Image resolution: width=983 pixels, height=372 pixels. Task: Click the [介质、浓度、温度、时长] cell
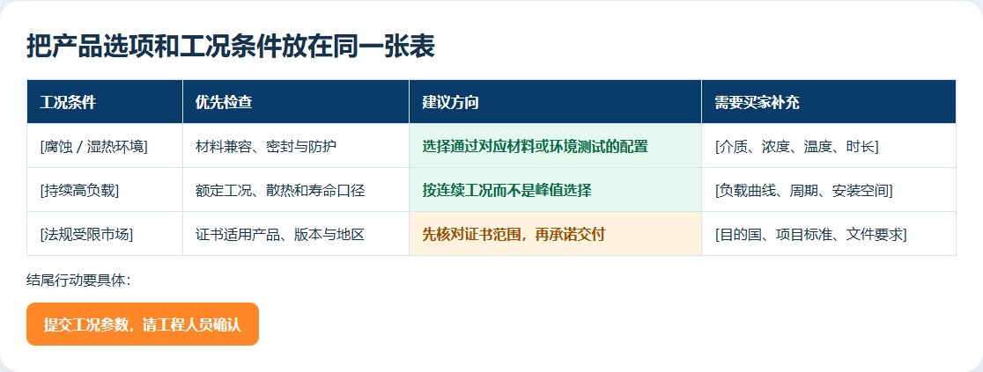(x=829, y=146)
